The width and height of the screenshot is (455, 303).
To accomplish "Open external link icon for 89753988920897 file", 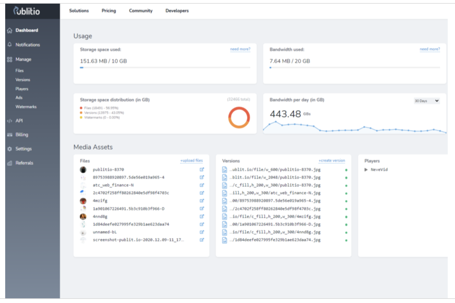I will pos(202,177).
